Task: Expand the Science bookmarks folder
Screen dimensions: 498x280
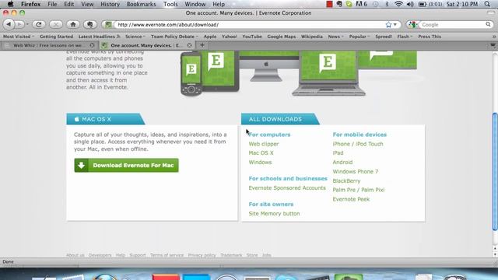Action: 135,37
